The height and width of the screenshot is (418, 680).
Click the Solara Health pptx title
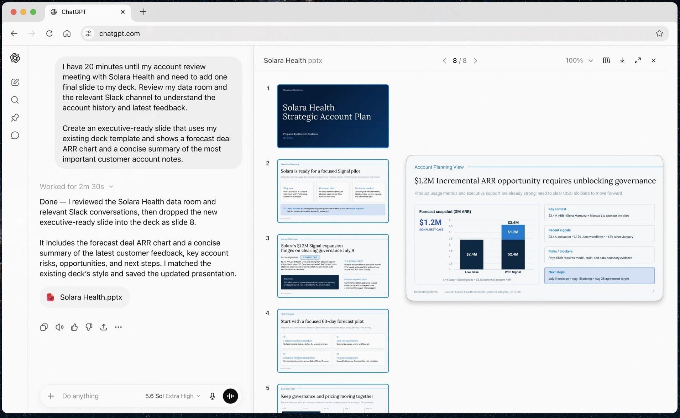click(293, 60)
